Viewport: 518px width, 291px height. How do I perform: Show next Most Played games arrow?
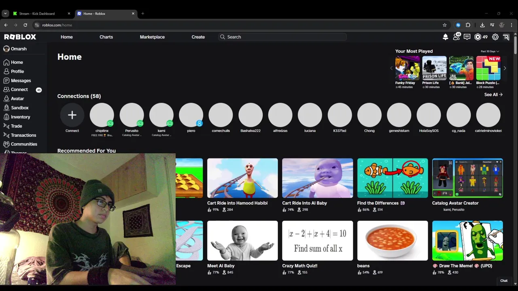click(505, 68)
